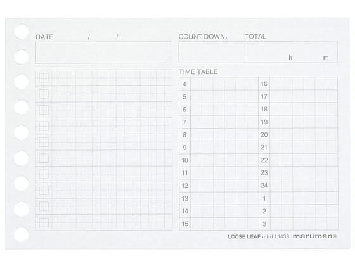The height and width of the screenshot is (266, 355).
Task: Select the time table row for hour 15
Action: [x=219, y=224]
